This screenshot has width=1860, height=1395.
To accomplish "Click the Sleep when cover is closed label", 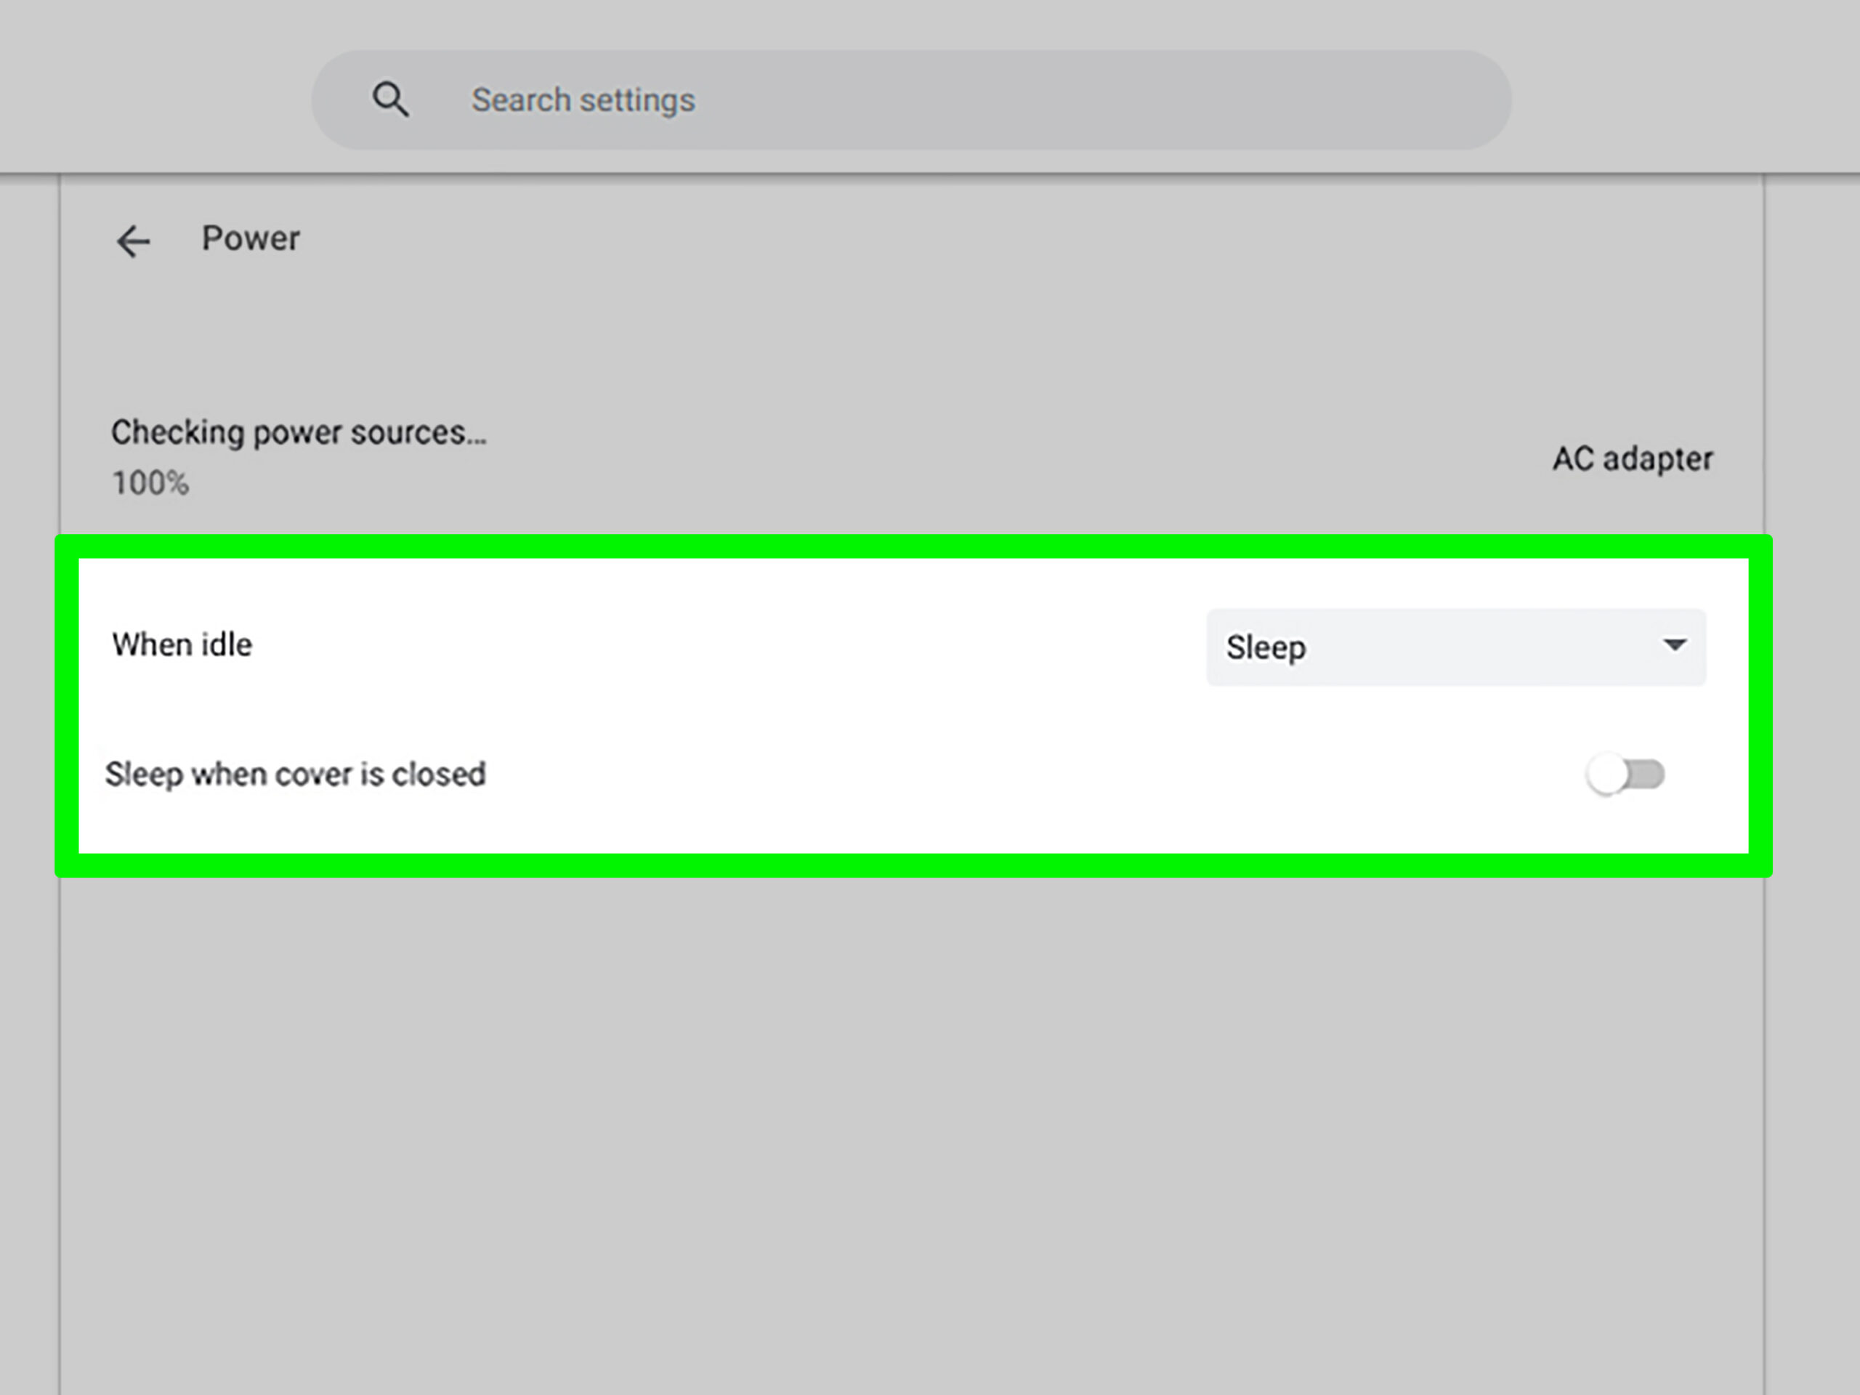I will (x=295, y=775).
